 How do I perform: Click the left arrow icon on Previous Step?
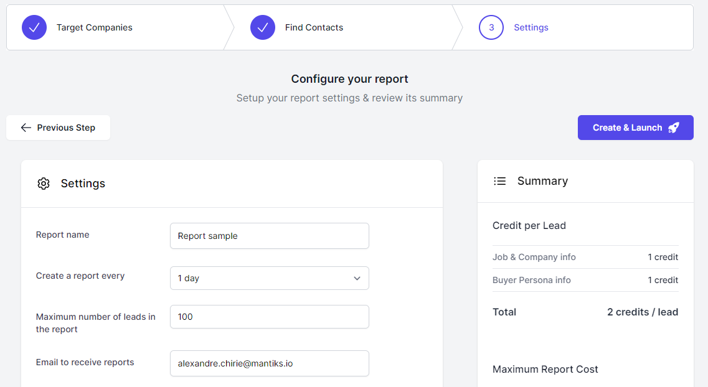pyautogui.click(x=26, y=128)
